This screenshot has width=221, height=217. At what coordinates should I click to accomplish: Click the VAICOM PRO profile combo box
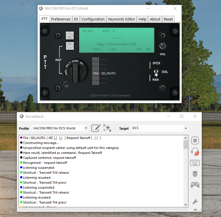coord(60,128)
